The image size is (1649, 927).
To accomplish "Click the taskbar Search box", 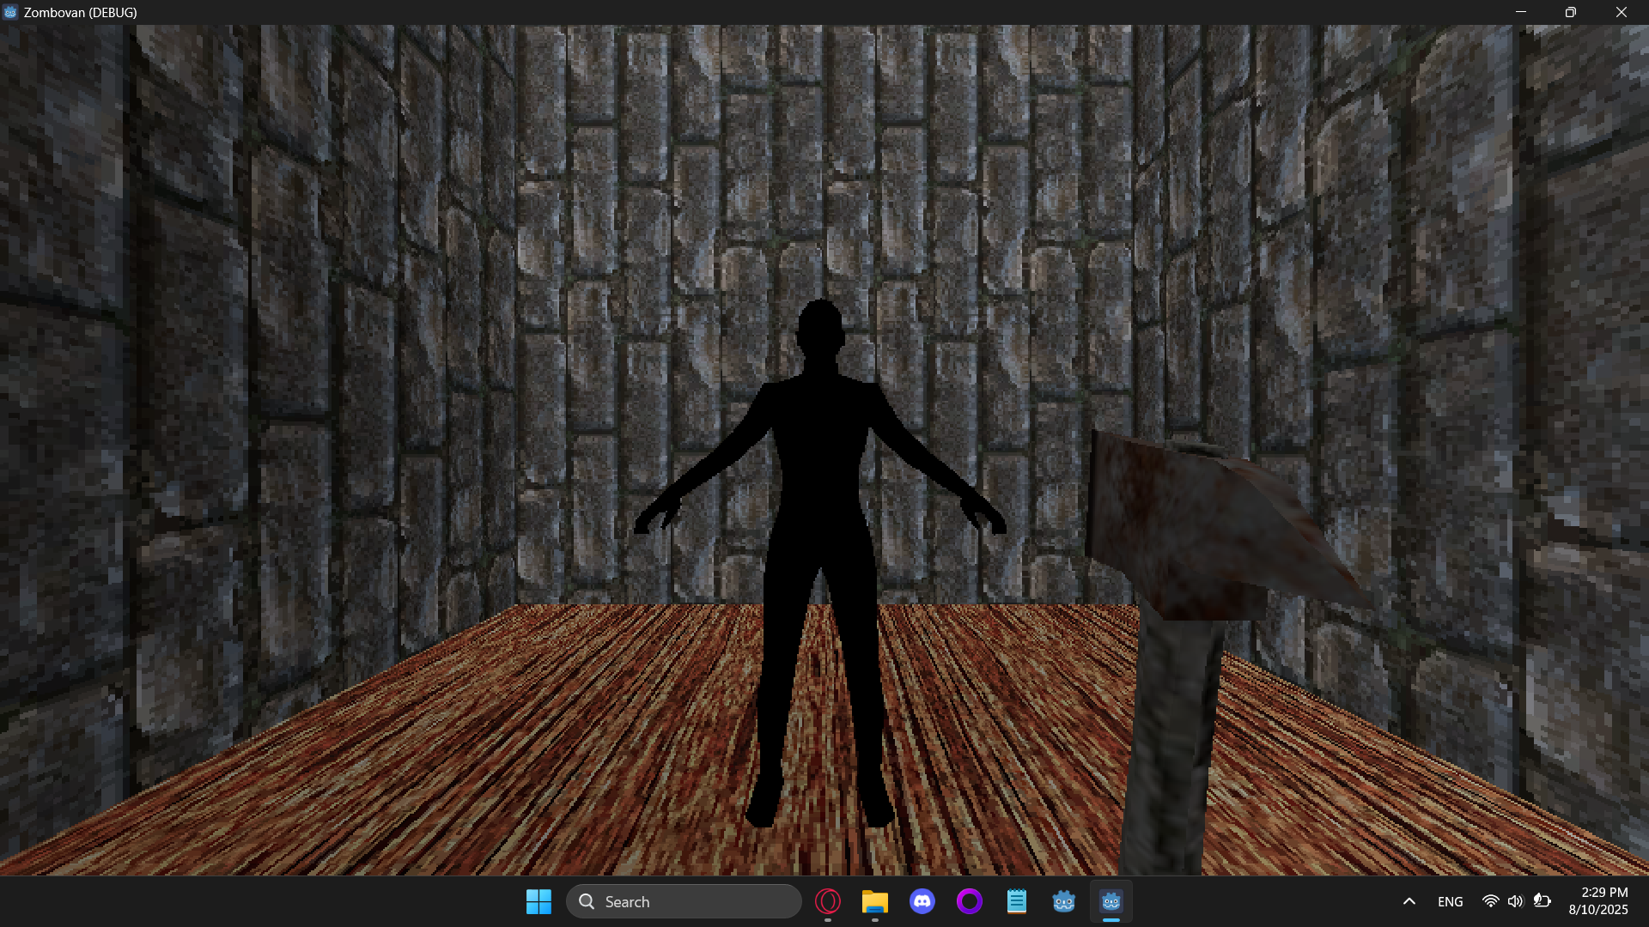I will (x=684, y=901).
